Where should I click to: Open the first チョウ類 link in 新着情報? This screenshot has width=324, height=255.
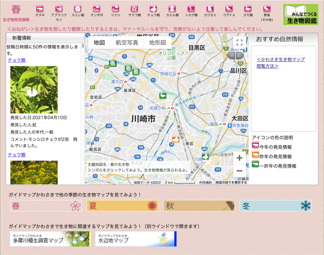[17, 60]
